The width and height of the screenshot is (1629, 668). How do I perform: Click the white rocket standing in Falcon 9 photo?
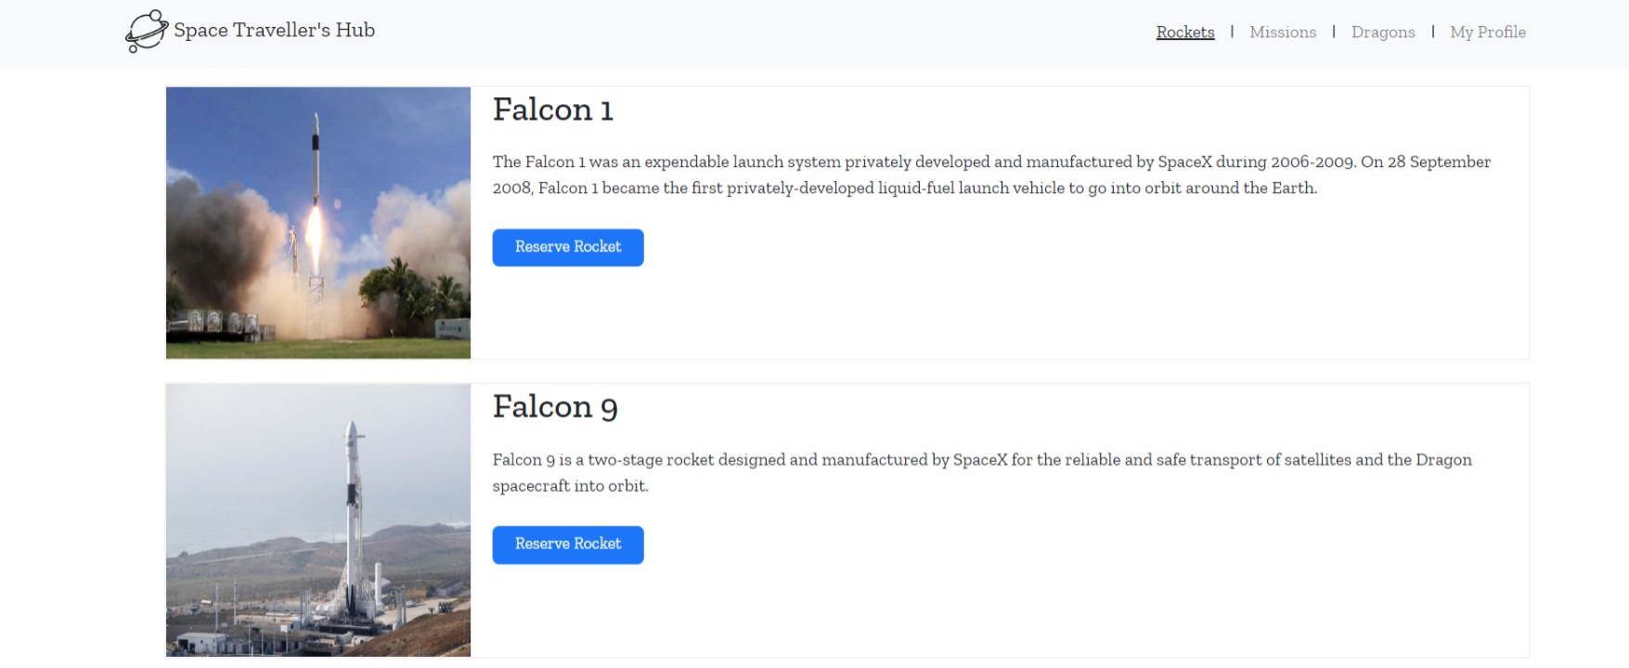click(x=353, y=520)
